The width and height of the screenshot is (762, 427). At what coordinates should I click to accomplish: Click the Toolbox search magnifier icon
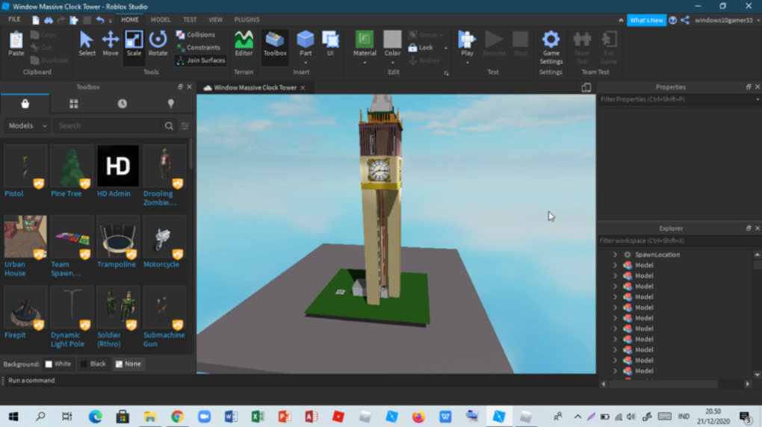(x=169, y=126)
